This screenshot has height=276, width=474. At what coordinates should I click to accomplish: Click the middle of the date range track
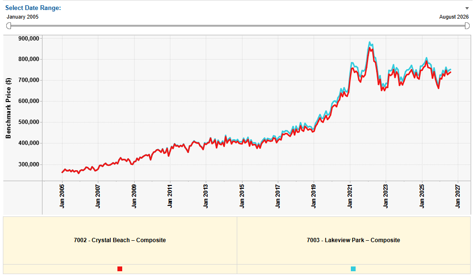tap(238, 26)
